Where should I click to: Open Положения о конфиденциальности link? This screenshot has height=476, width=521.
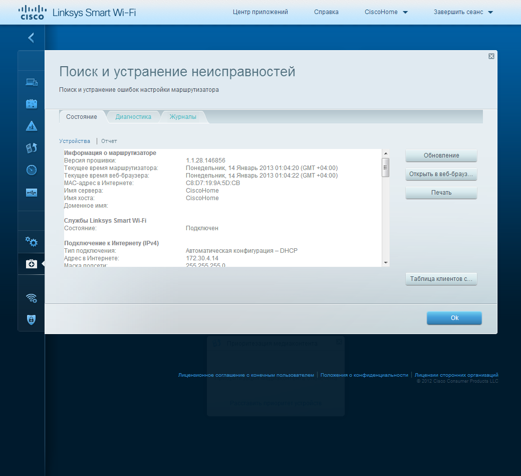point(364,375)
